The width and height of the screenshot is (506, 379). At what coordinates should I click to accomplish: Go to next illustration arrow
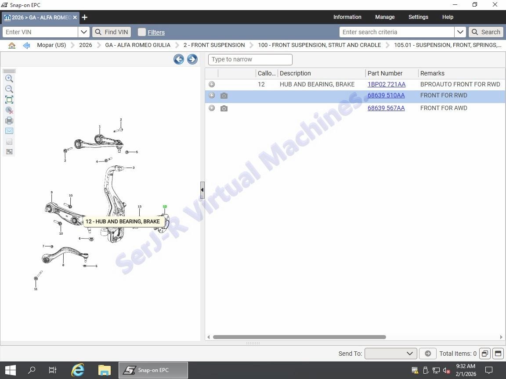tap(192, 59)
